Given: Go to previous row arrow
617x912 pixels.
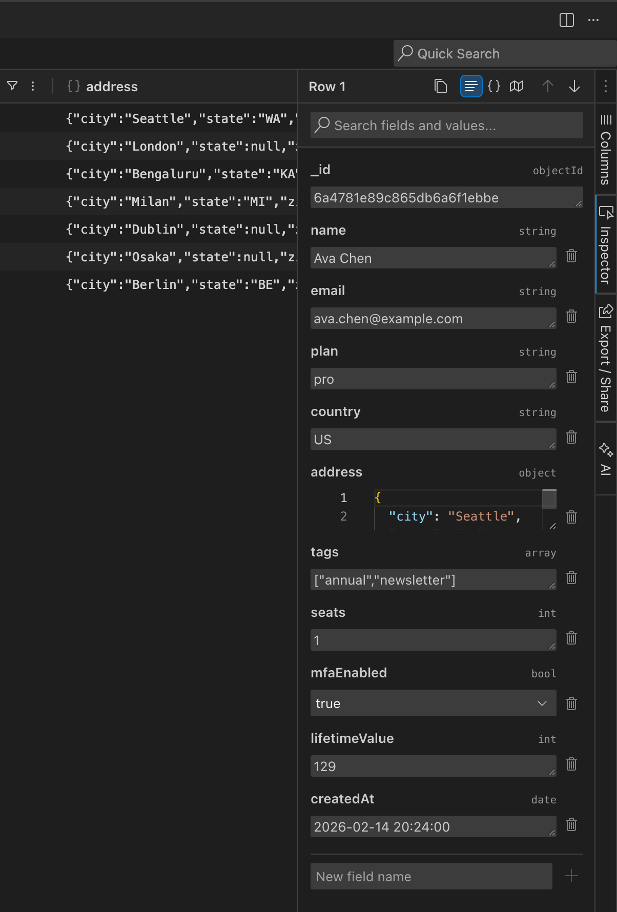Looking at the screenshot, I should [x=548, y=86].
